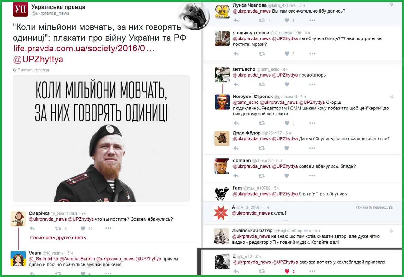
Task: Like Смерічка's reply with 10 likes
Action: [83, 228]
